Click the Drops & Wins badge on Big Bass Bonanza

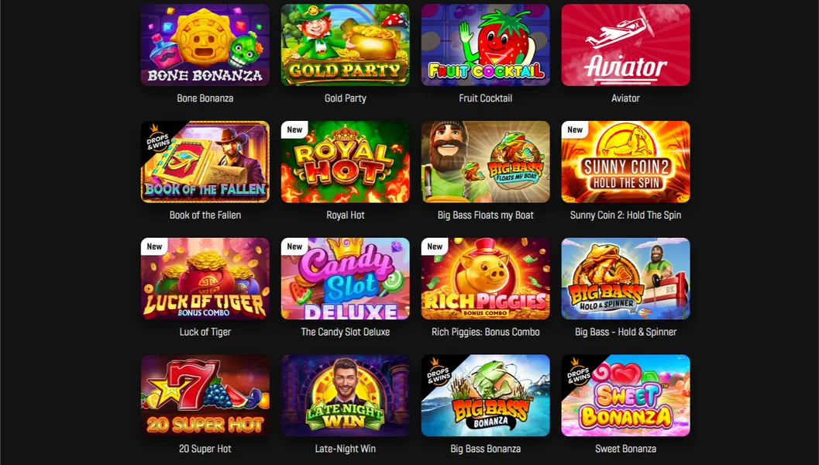click(x=439, y=372)
